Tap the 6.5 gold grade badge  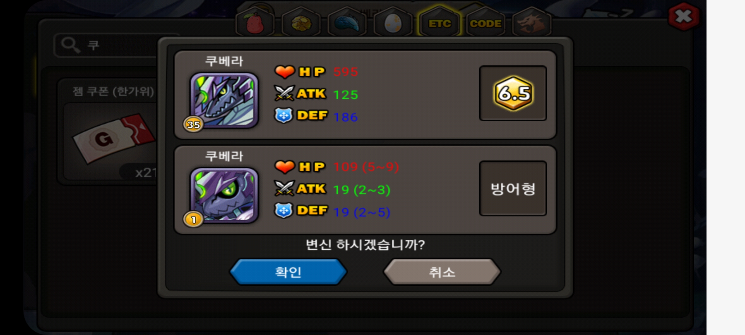pyautogui.click(x=513, y=93)
